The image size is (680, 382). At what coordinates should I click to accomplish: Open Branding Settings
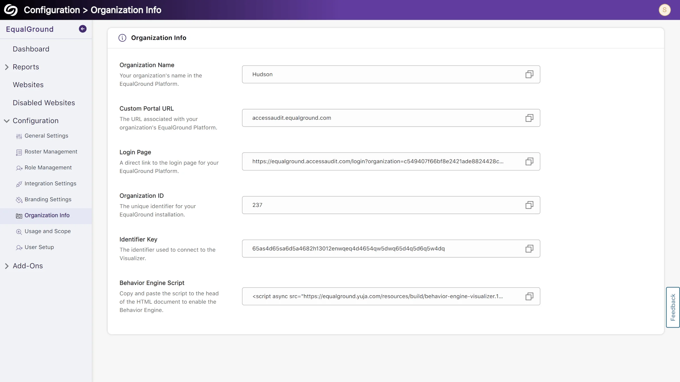pos(48,199)
